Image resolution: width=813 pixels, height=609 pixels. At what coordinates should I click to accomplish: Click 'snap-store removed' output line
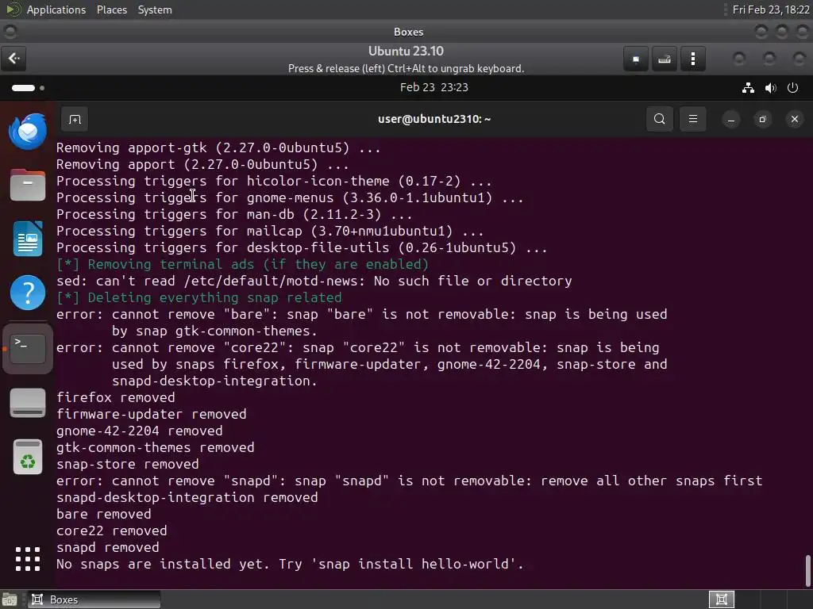(128, 464)
